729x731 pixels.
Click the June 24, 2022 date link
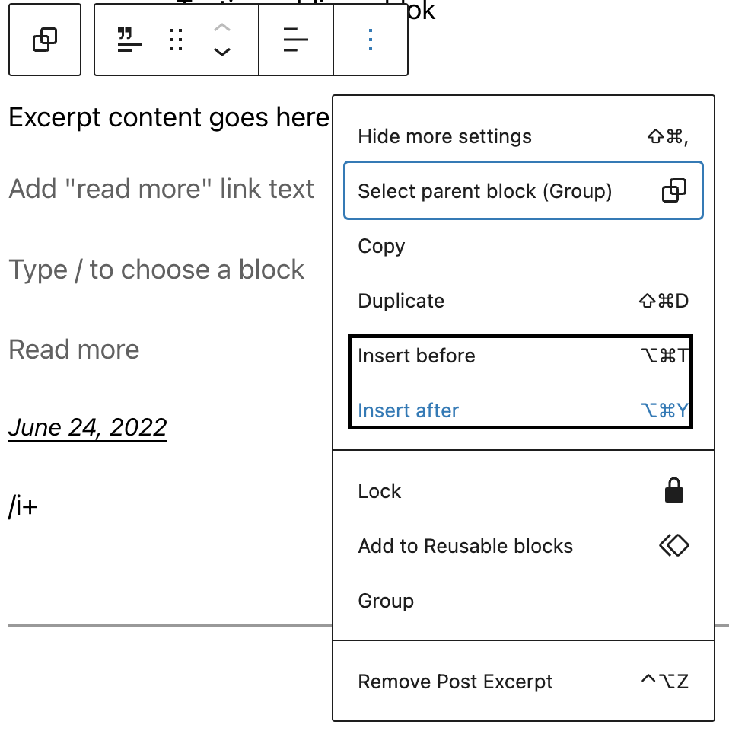pyautogui.click(x=87, y=427)
